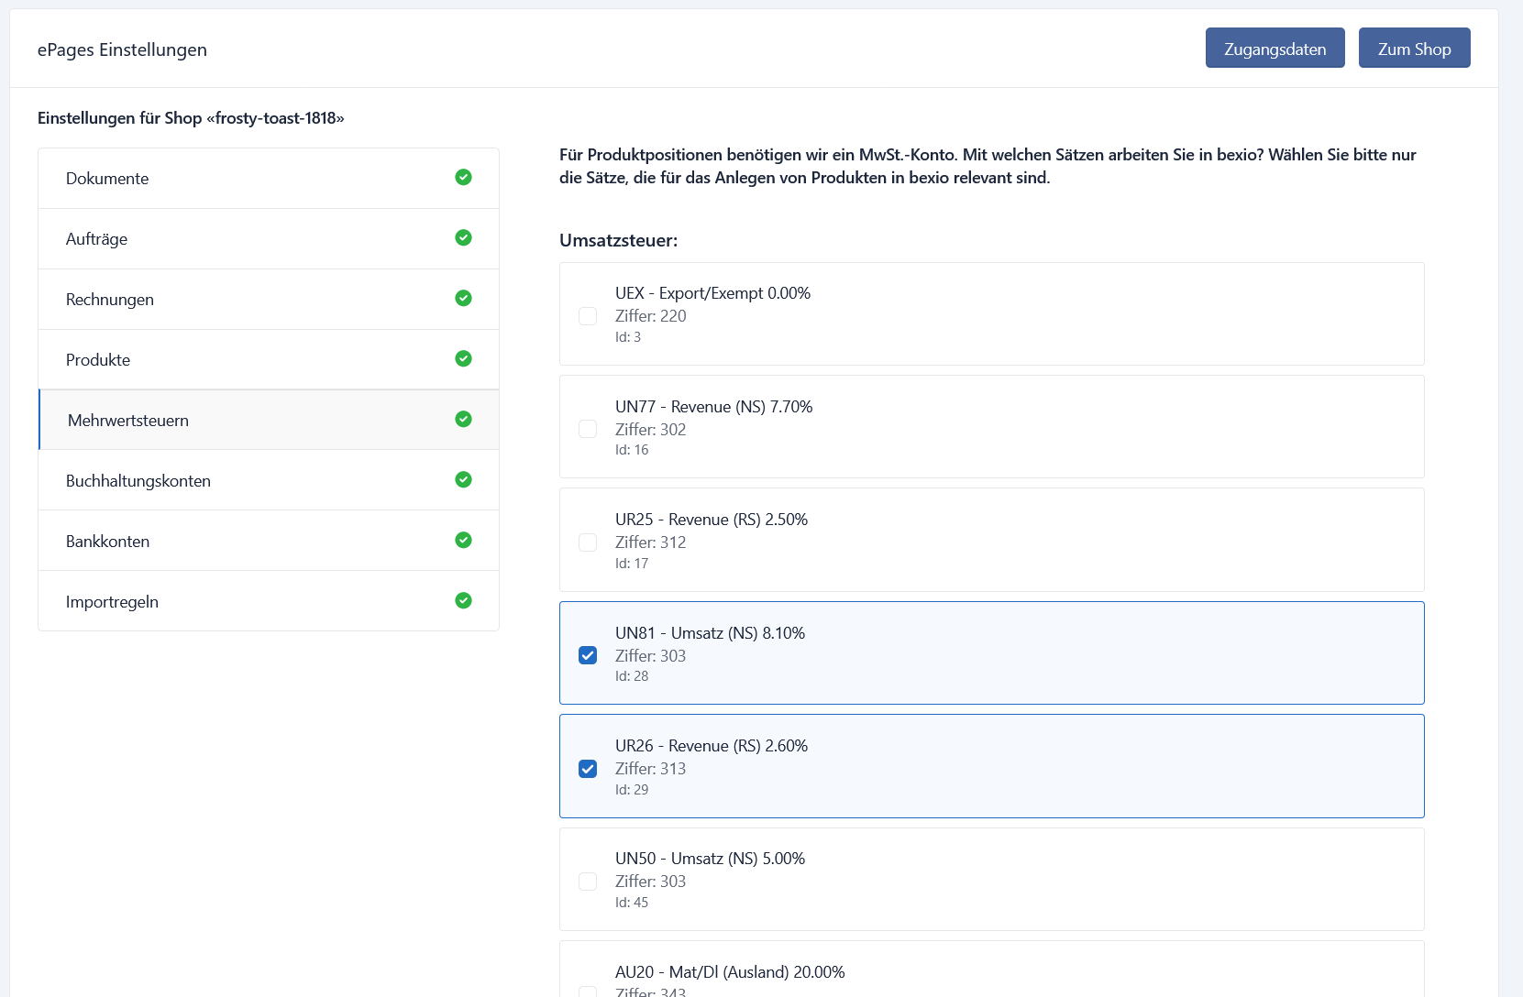
Task: Click green checkmark icon beside Bankkonten
Action: pyautogui.click(x=463, y=540)
